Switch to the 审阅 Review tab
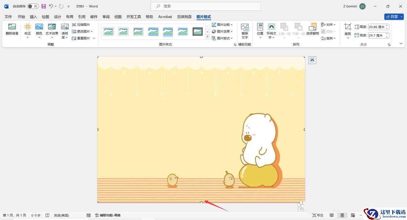 click(x=106, y=17)
